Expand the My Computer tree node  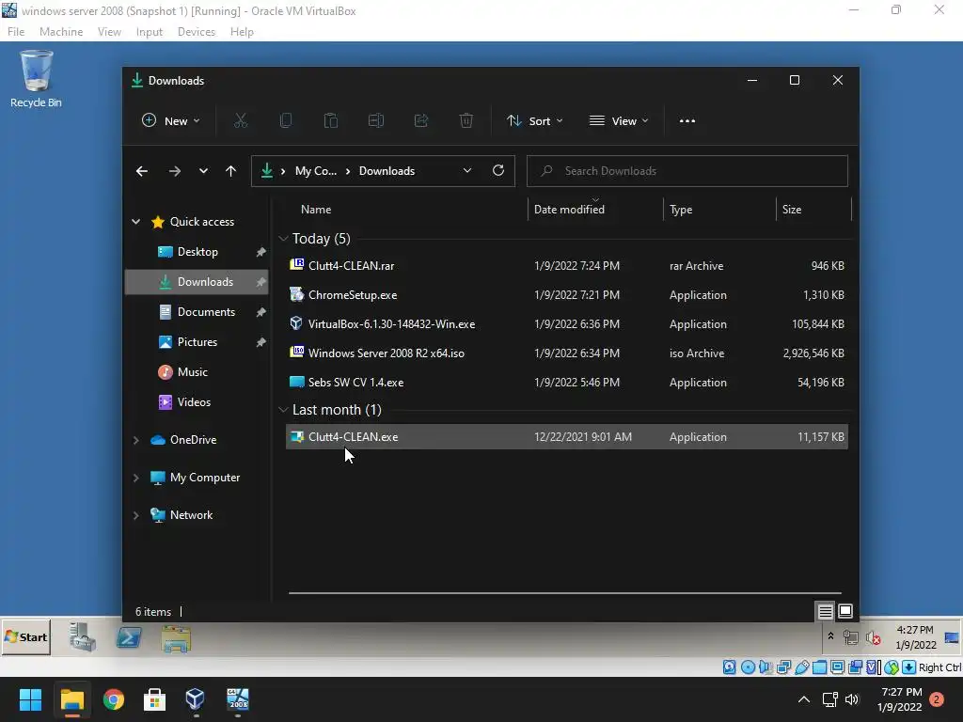click(x=135, y=478)
